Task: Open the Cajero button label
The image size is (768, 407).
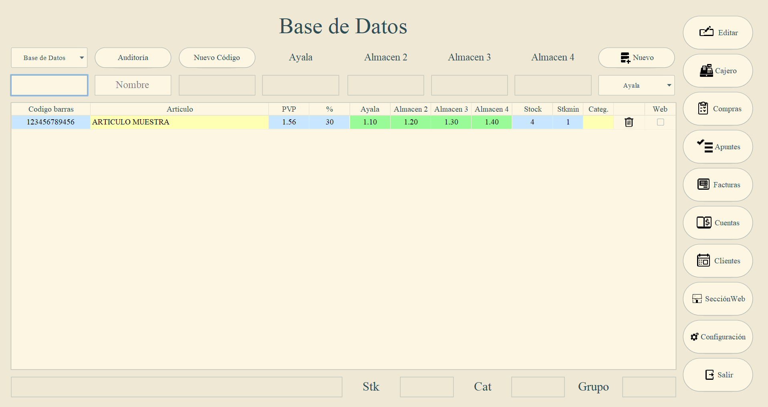Action: pyautogui.click(x=726, y=71)
